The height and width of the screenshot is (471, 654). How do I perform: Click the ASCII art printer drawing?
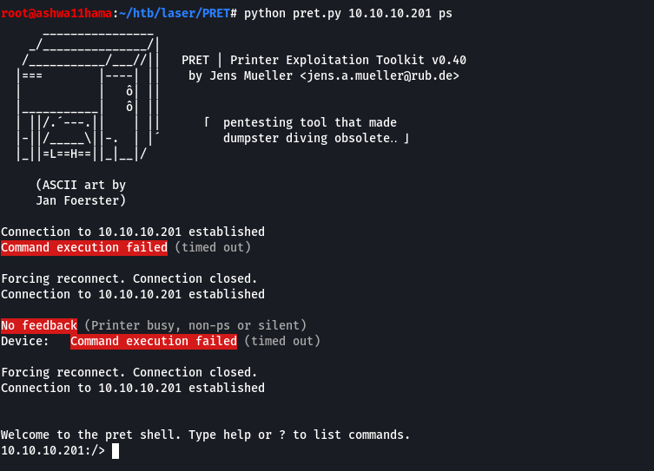(88, 95)
